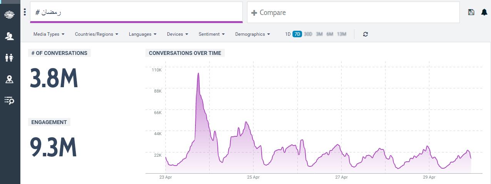Image resolution: width=491 pixels, height=184 pixels.
Task: Open the three-dot options menu
Action: point(25,12)
